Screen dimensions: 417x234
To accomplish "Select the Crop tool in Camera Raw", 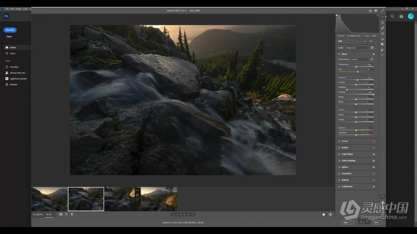I will tap(382, 22).
